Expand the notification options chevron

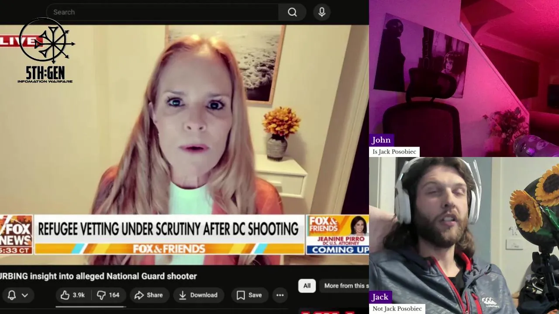(x=25, y=295)
